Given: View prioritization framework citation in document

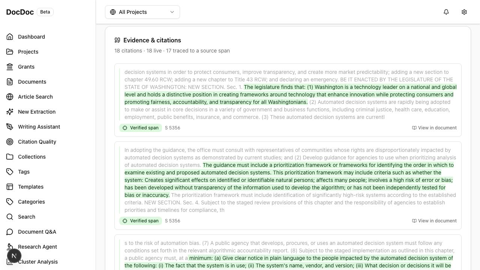Looking at the screenshot, I should point(434,221).
